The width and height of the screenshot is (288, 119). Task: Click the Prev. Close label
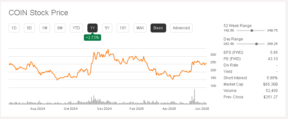click(233, 97)
